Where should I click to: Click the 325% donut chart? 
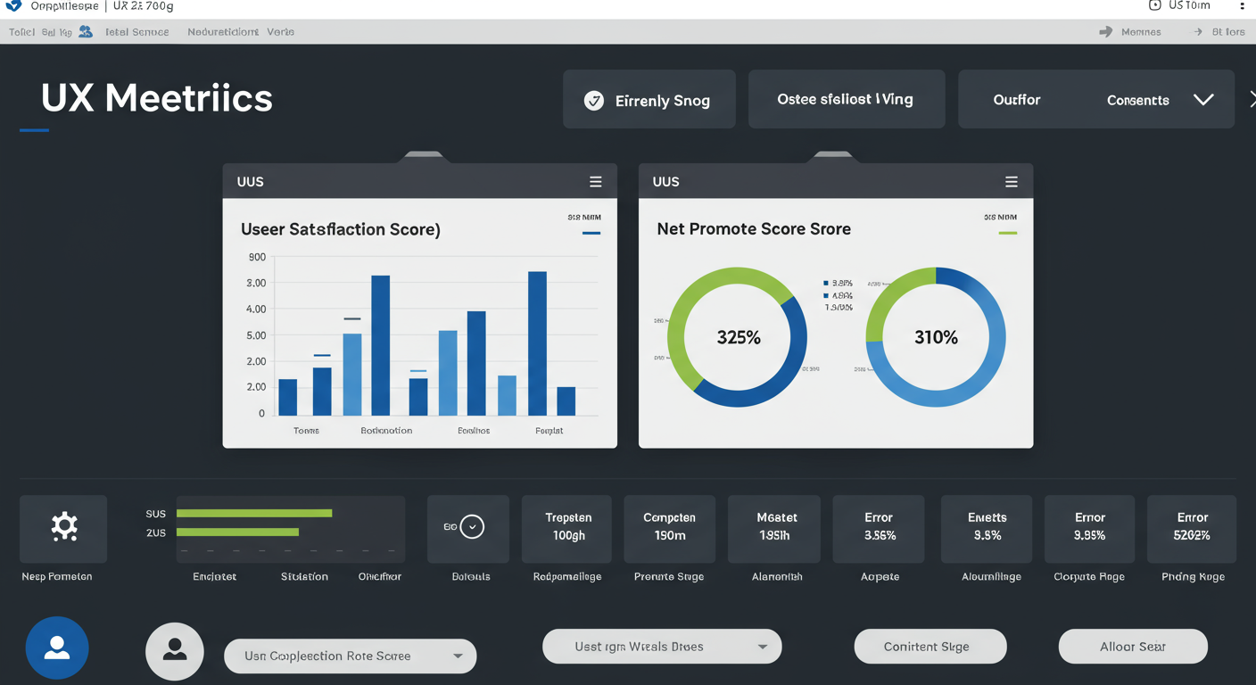coord(738,338)
